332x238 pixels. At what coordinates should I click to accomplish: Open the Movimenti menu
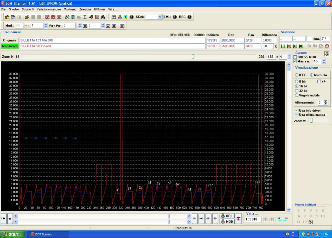[70, 9]
